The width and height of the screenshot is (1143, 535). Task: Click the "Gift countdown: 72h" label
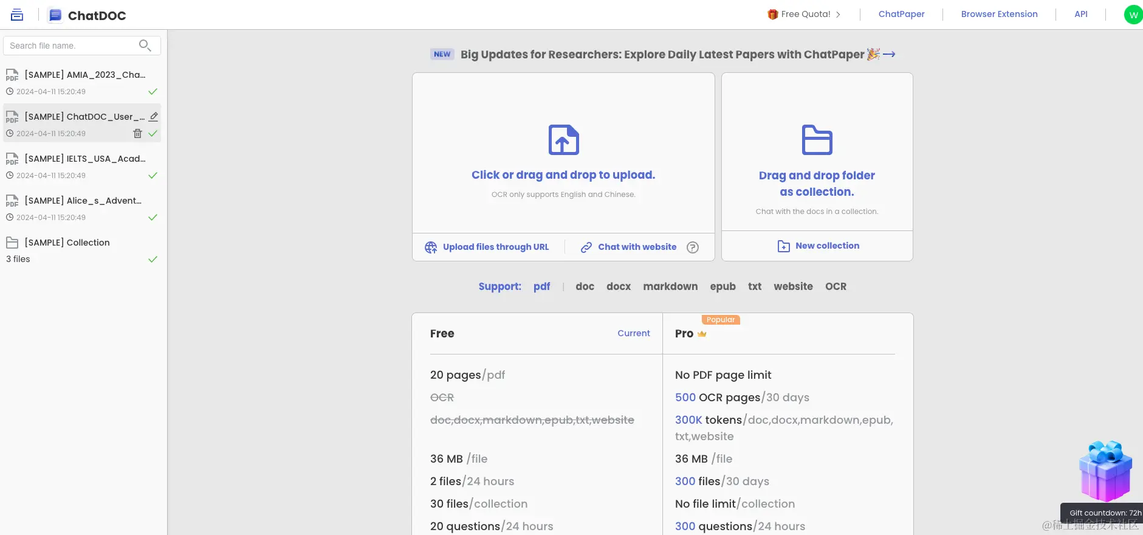point(1105,513)
